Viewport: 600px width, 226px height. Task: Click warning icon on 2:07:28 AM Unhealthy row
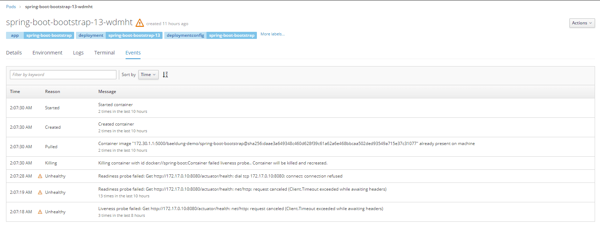click(x=40, y=176)
